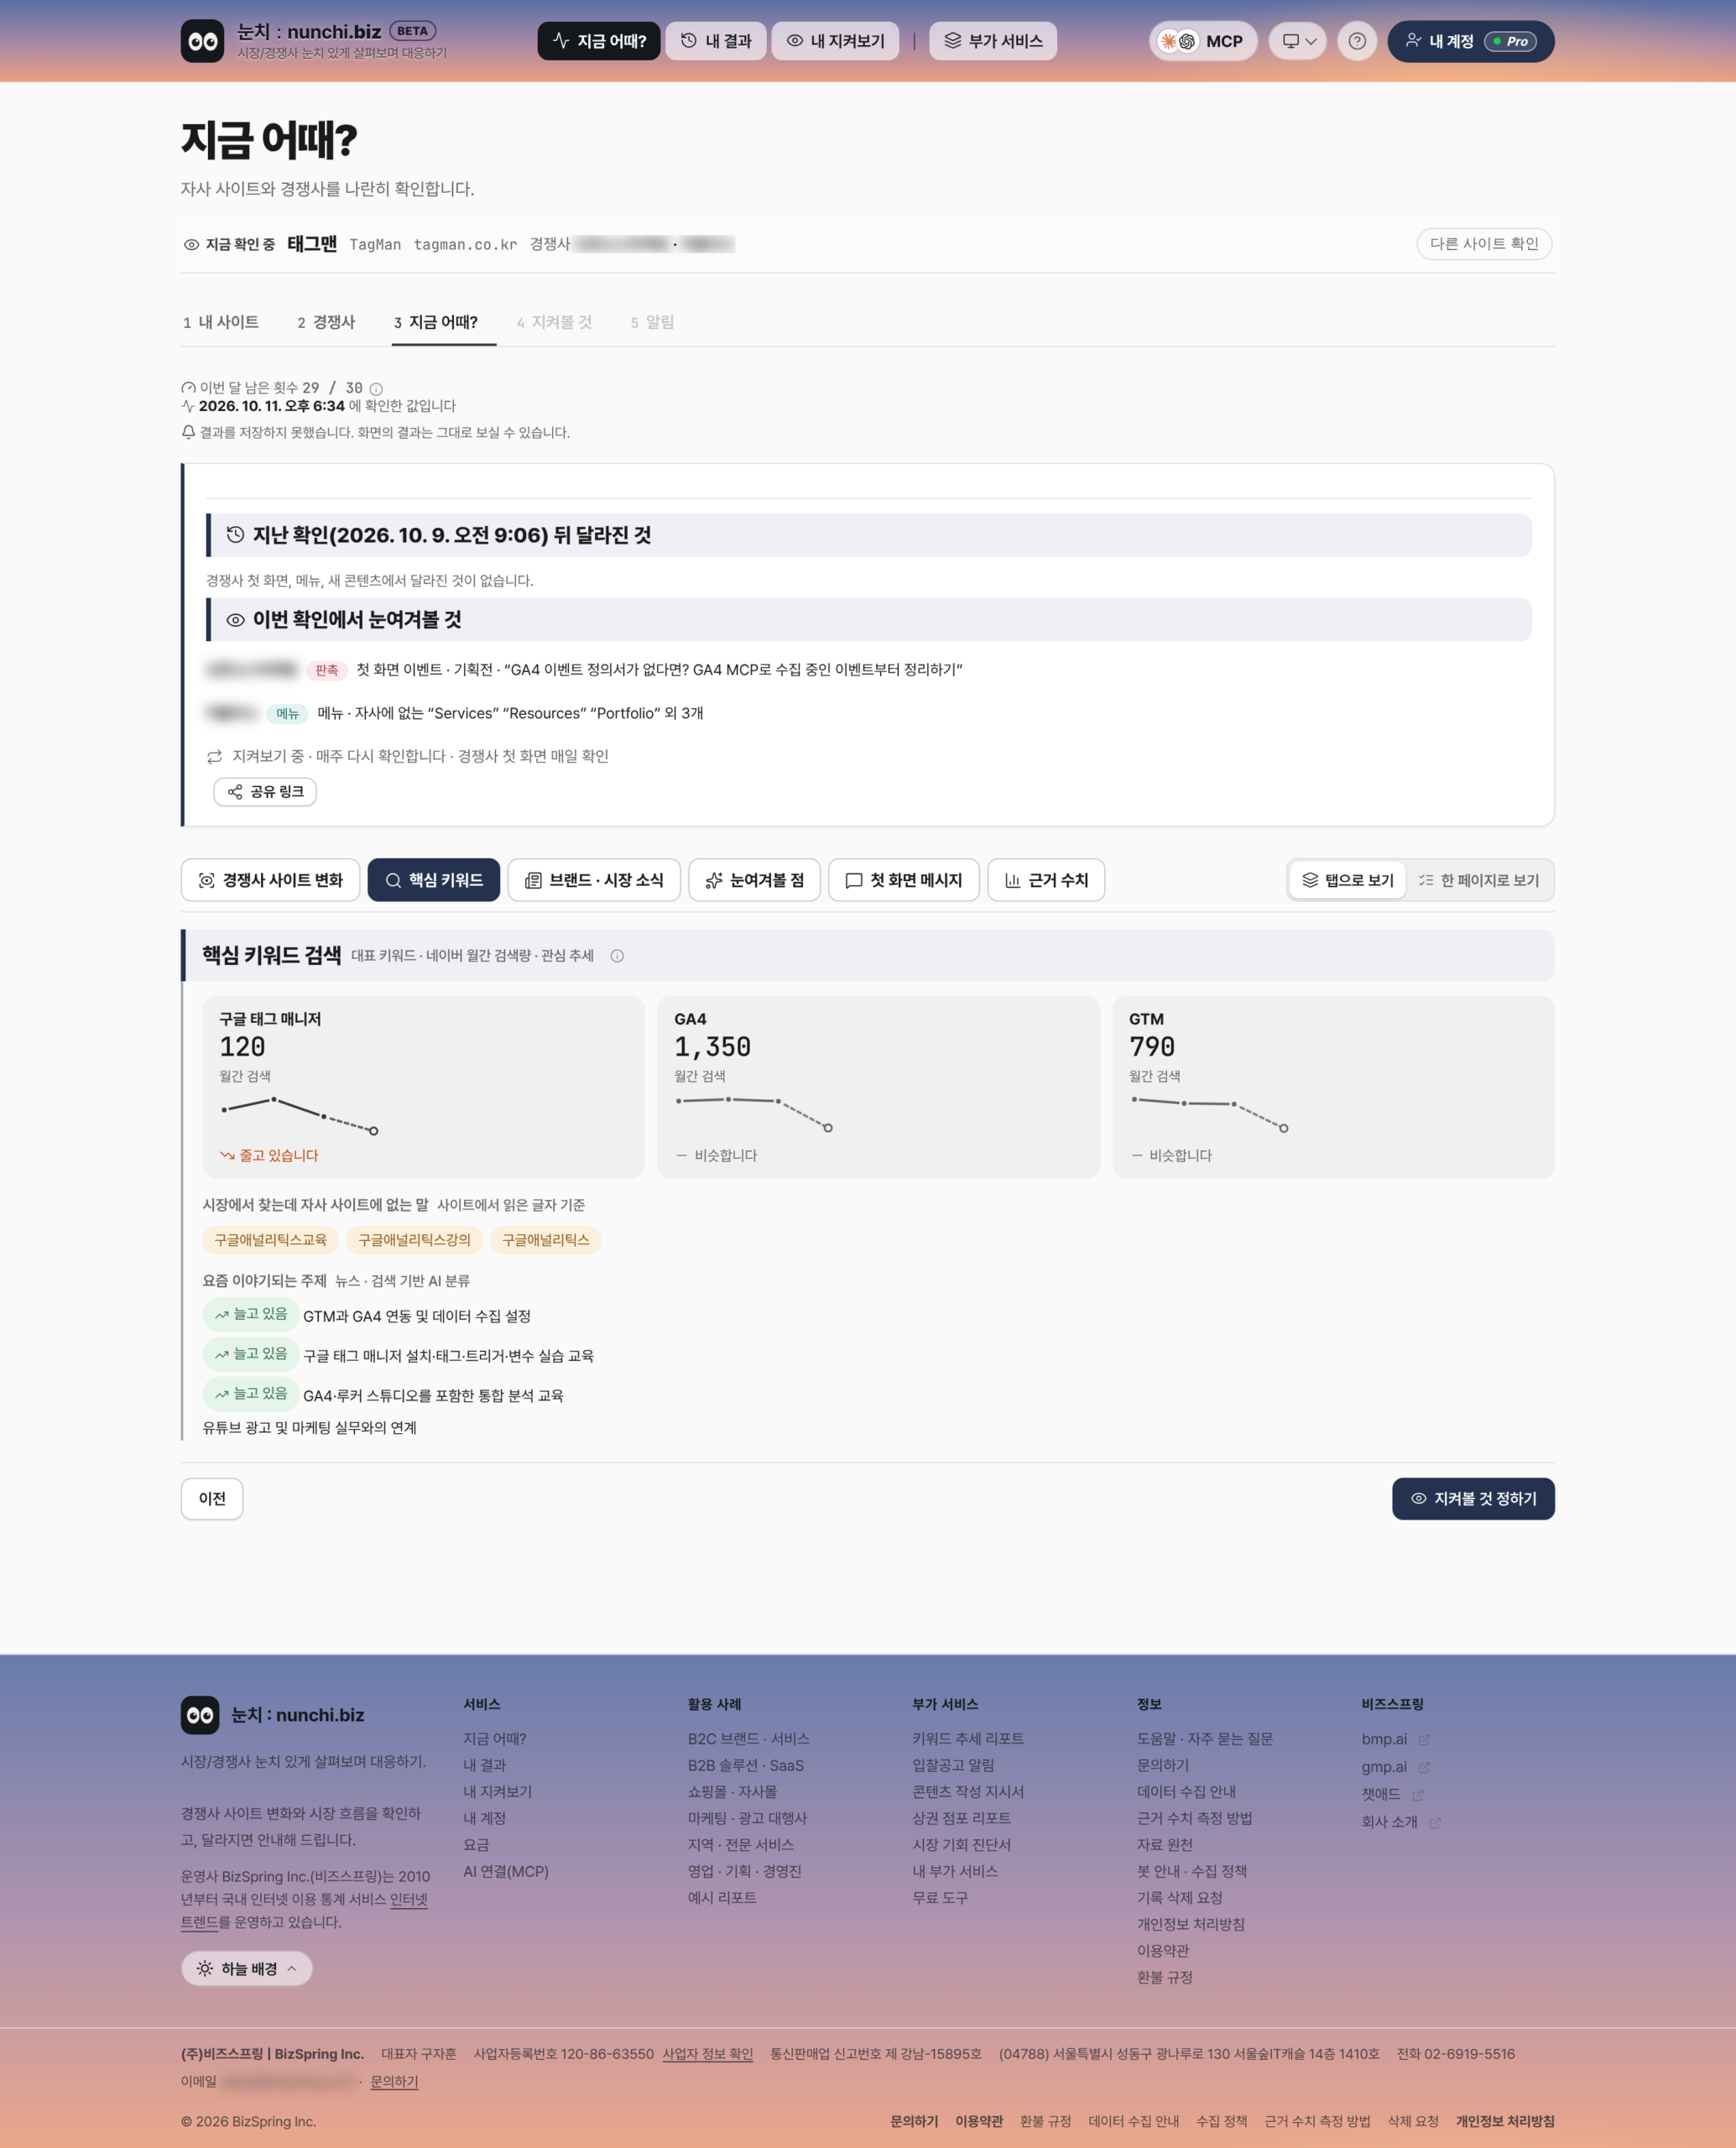Image resolution: width=1736 pixels, height=2148 pixels.
Task: Open 내 결과 in top navigation
Action: tap(716, 41)
